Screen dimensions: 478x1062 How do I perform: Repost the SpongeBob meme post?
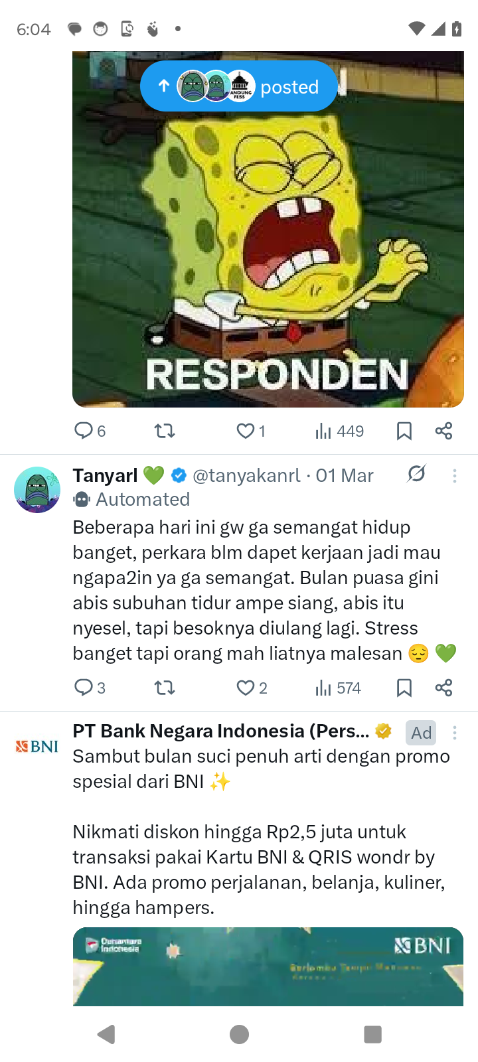tap(165, 431)
